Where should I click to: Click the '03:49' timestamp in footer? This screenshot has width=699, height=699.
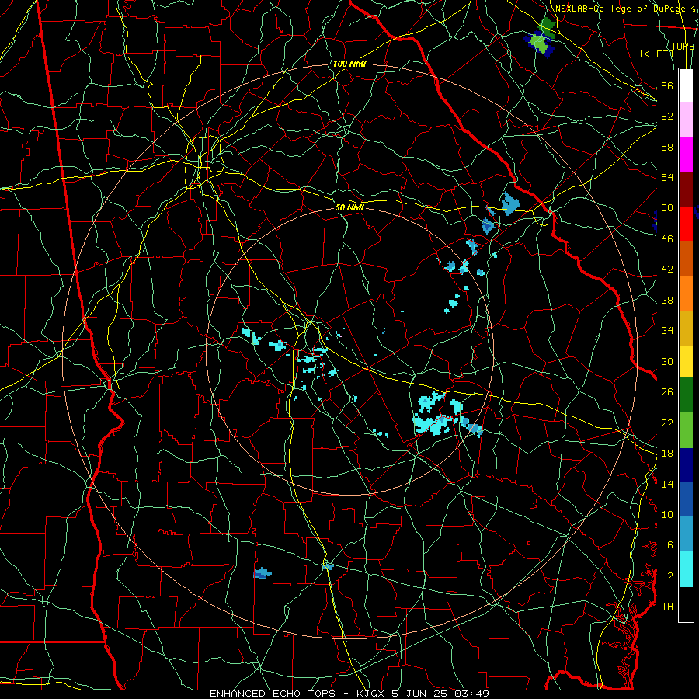coord(471,694)
